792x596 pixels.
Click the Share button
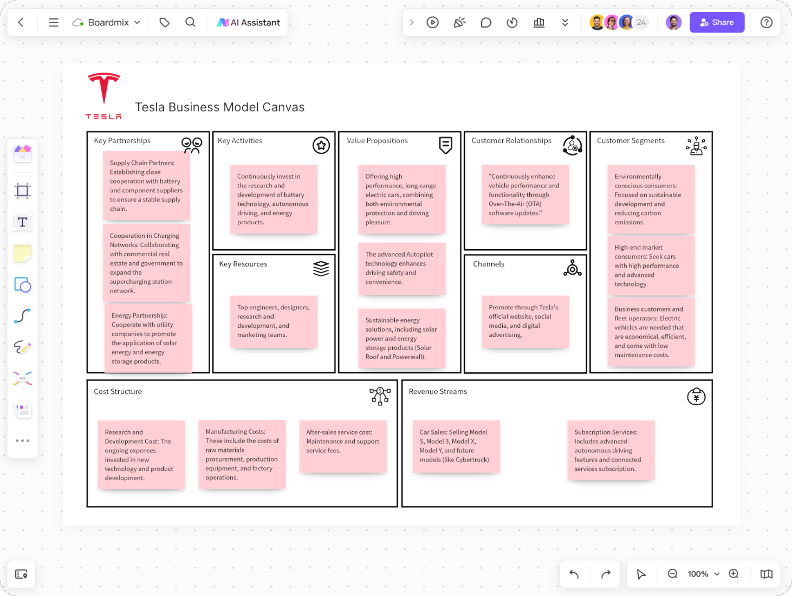click(717, 22)
